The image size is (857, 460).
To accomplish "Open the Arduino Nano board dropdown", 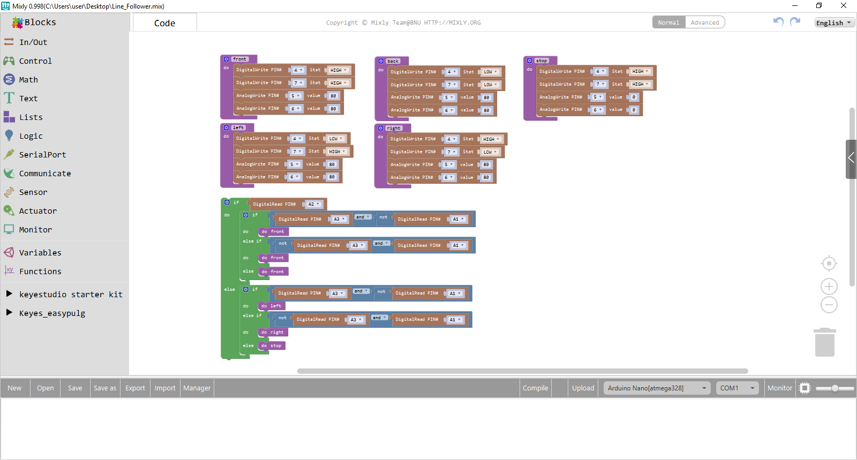I will (657, 388).
